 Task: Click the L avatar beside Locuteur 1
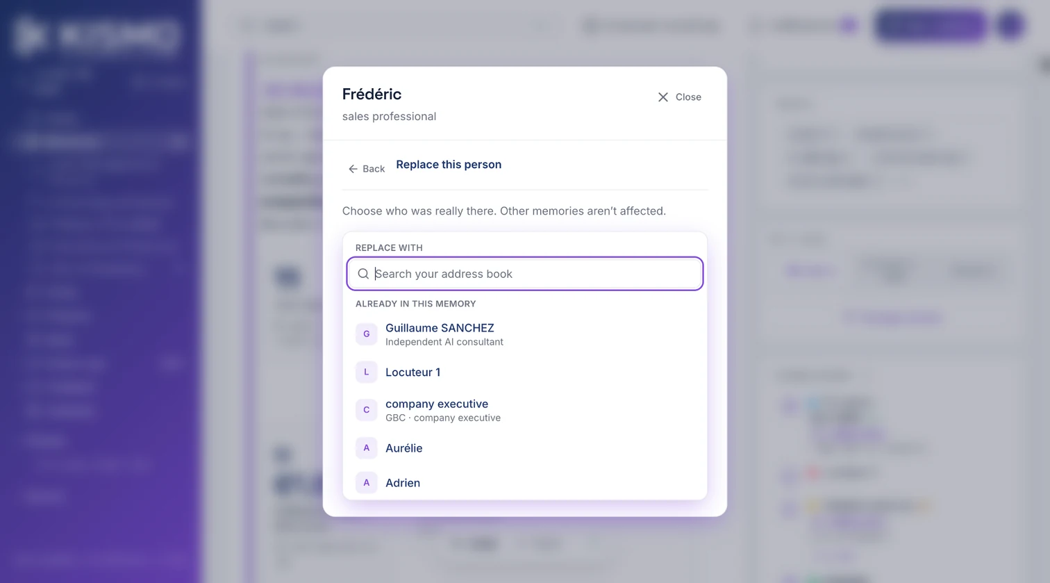[x=367, y=372]
